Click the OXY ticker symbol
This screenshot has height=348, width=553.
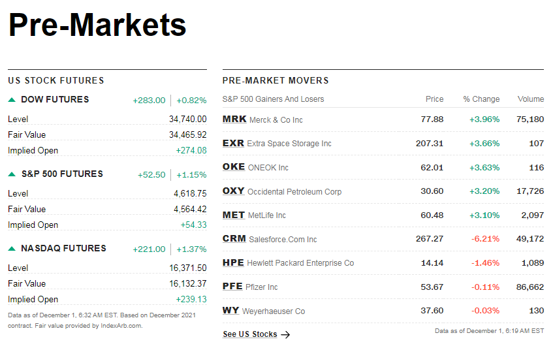click(234, 191)
